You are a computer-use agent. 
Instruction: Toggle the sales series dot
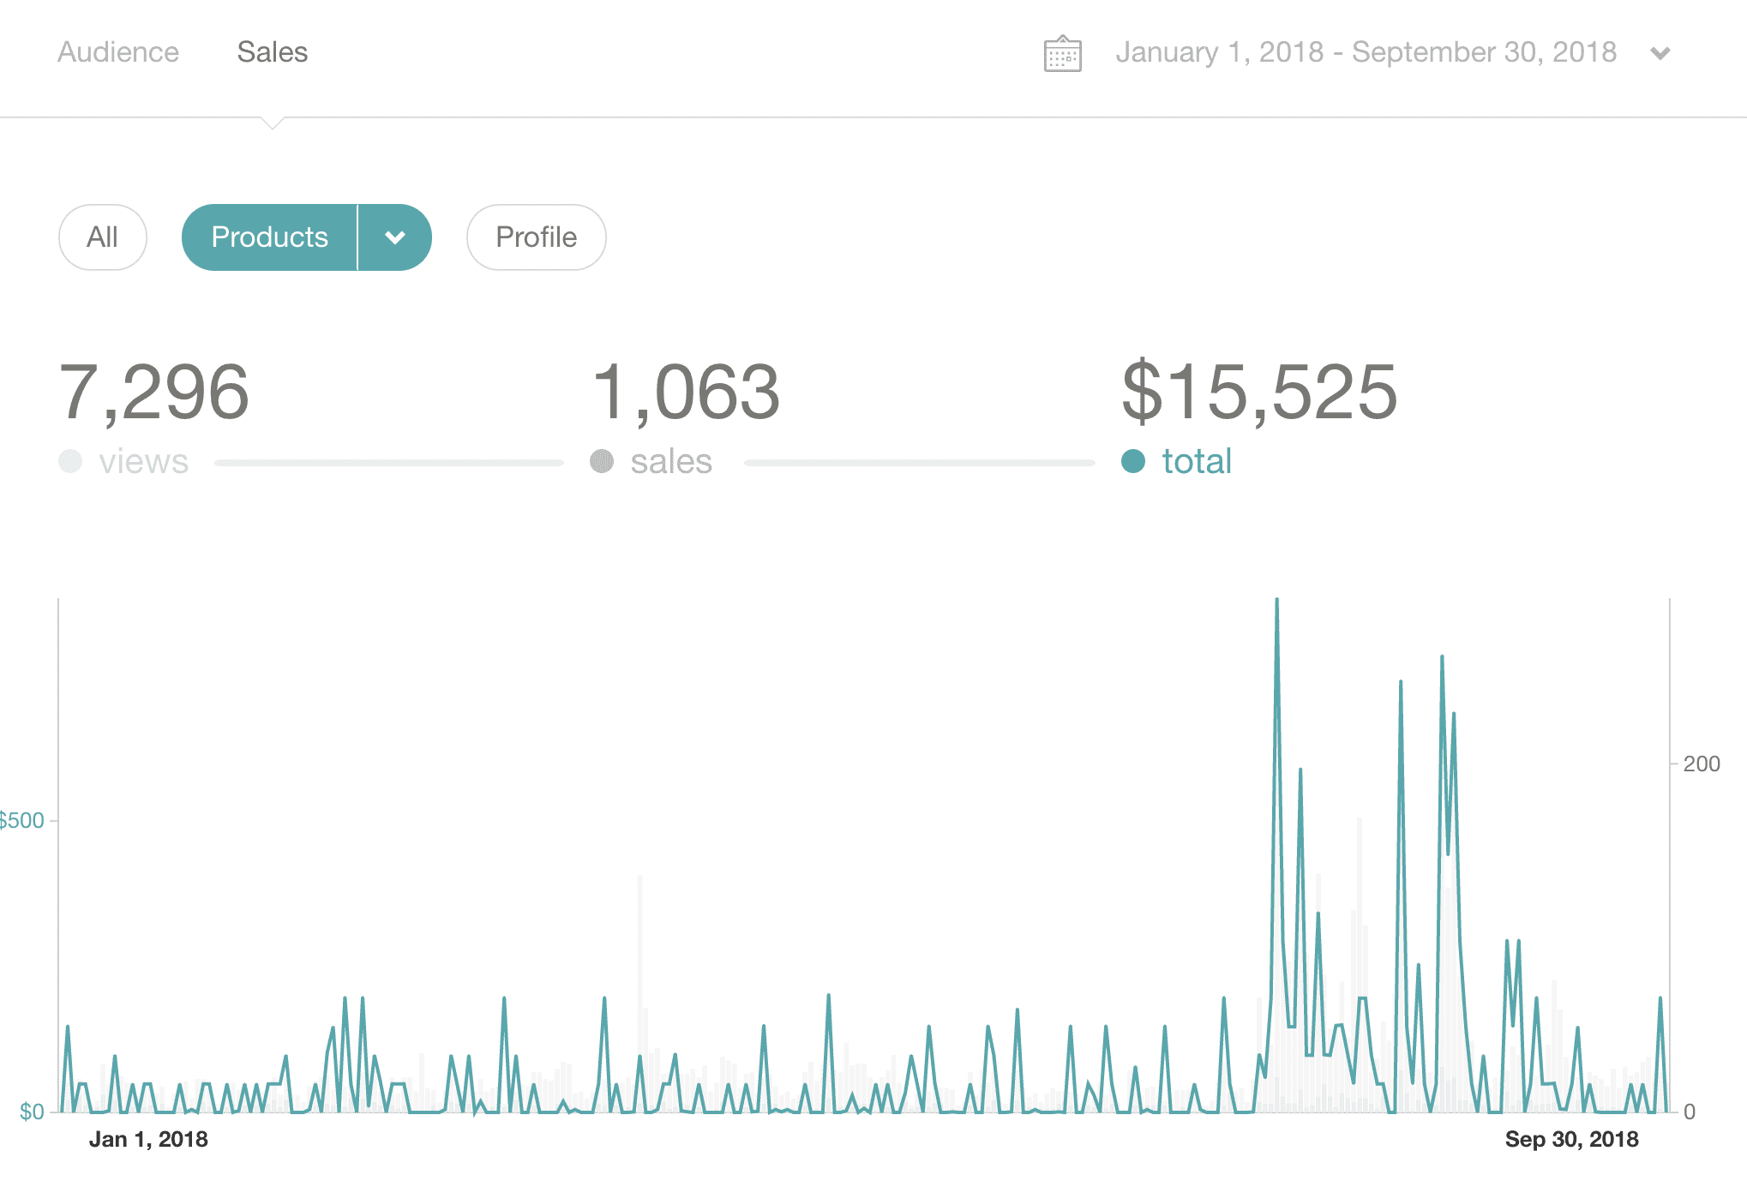[602, 461]
